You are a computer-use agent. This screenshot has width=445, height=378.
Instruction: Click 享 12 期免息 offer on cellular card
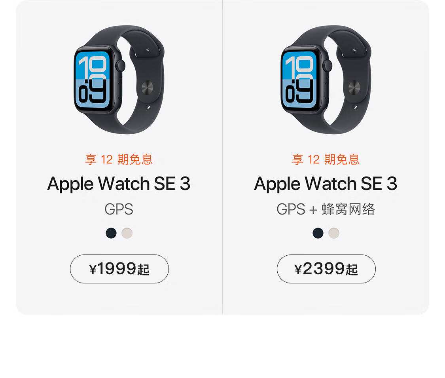(326, 160)
